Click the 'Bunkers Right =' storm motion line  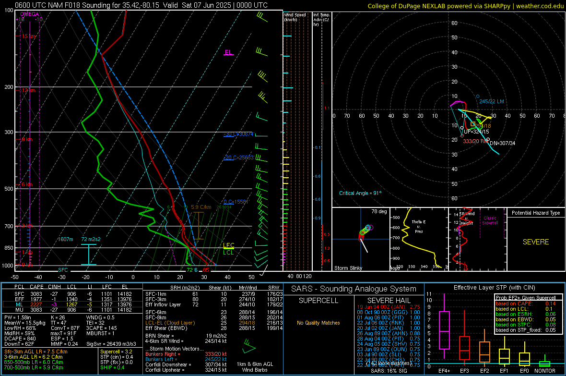[x=186, y=354]
